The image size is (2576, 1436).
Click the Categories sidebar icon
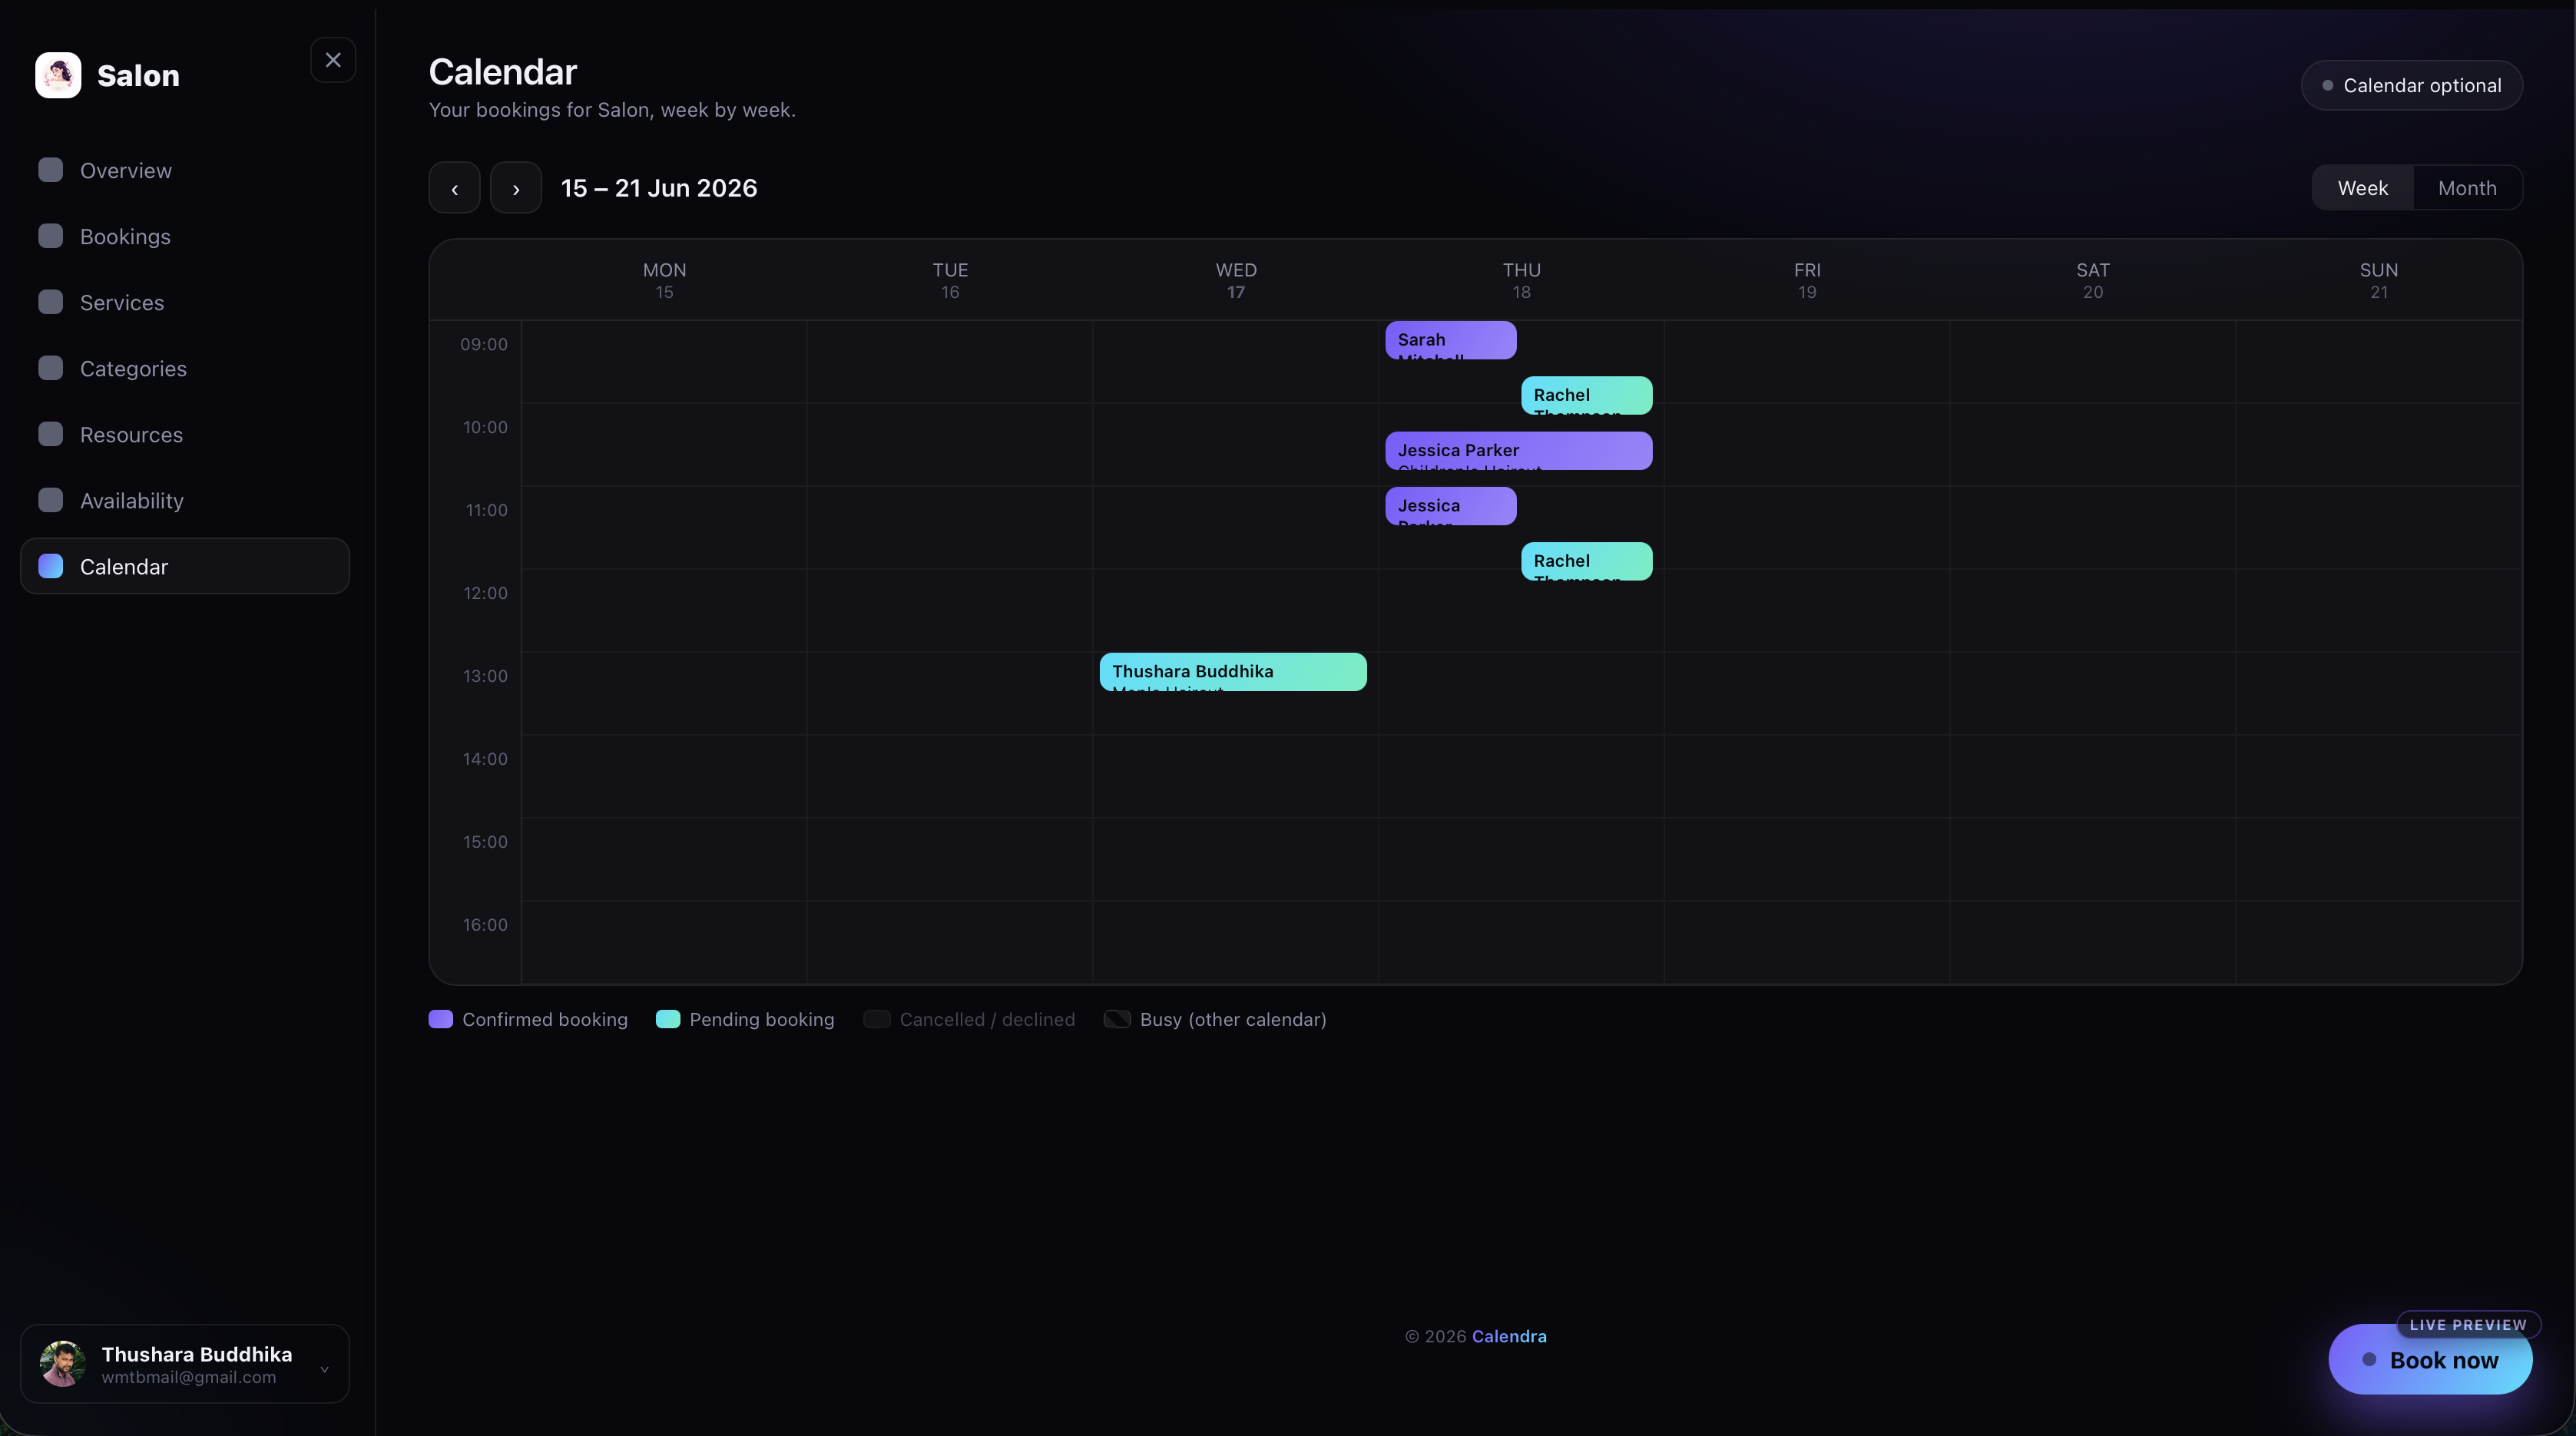click(51, 368)
